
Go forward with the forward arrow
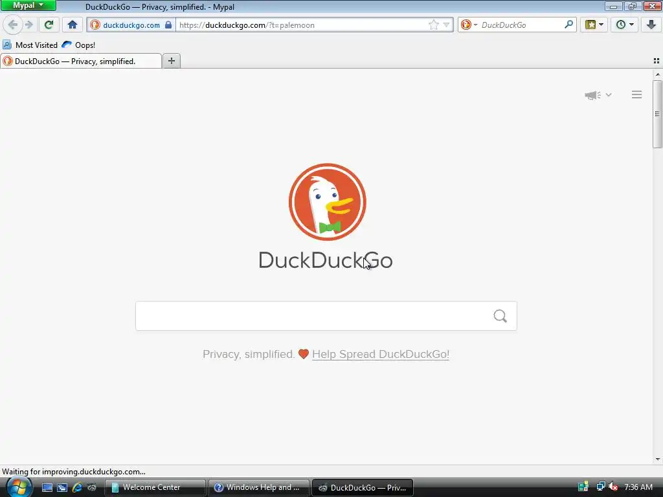28,25
